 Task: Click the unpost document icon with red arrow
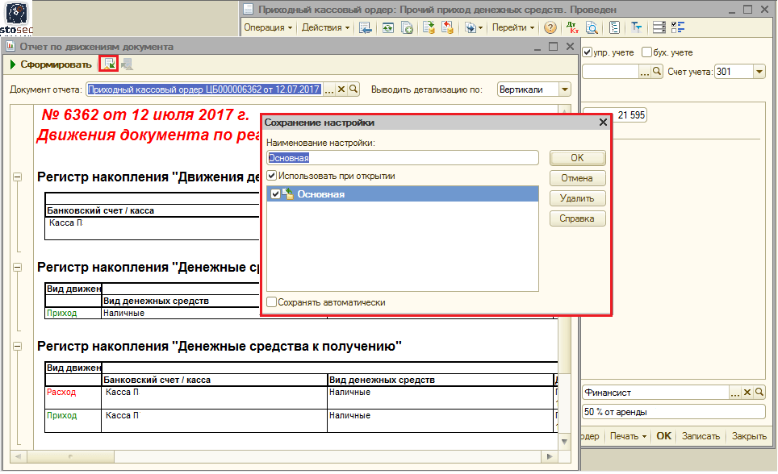(448, 27)
